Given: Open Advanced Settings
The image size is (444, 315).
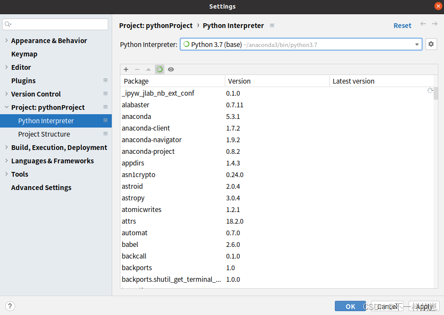Looking at the screenshot, I should pos(41,187).
